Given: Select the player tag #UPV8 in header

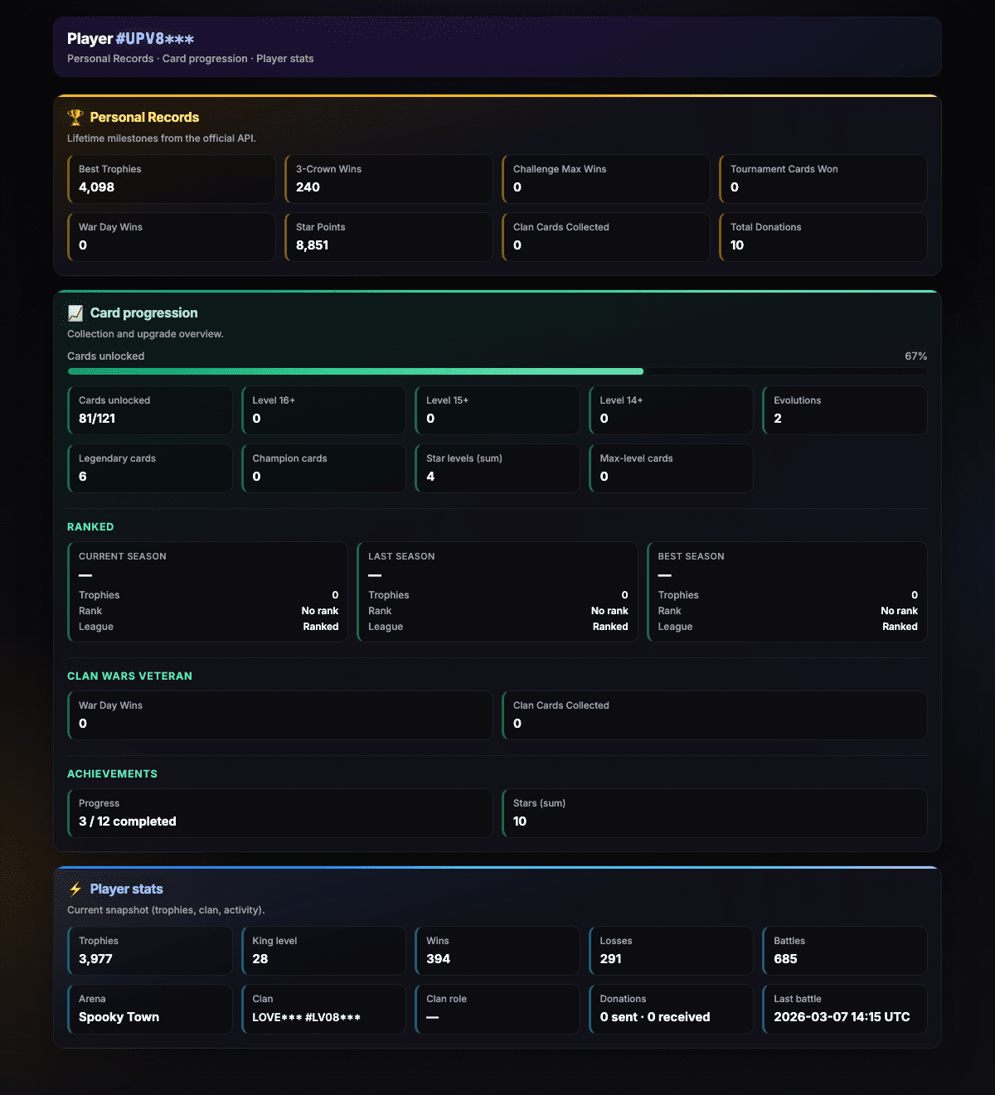Looking at the screenshot, I should pyautogui.click(x=155, y=39).
